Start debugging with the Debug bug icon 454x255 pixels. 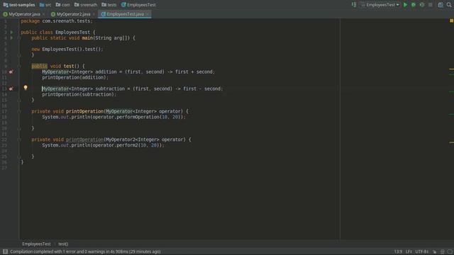414,5
